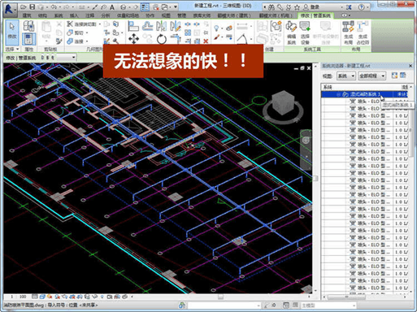This screenshot has height=312, width=417.
Task: Switch to the 视图 ribbon tab
Action: click(166, 15)
